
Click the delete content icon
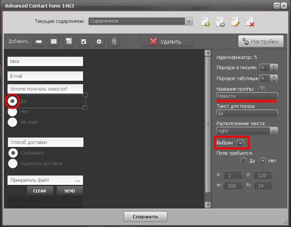point(250,21)
